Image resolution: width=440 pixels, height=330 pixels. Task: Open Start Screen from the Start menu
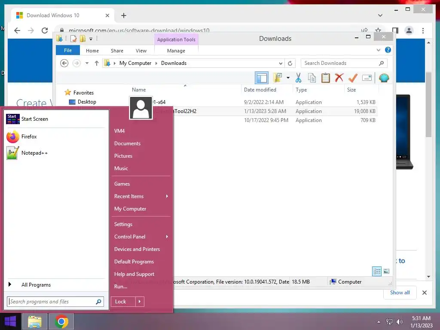pyautogui.click(x=55, y=119)
